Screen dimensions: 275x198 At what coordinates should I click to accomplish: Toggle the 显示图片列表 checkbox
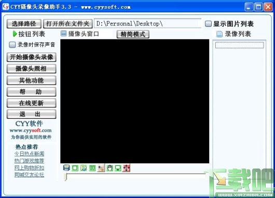tap(208, 24)
